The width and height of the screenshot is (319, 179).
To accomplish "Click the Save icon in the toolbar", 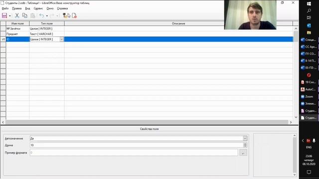I will coord(4,15).
